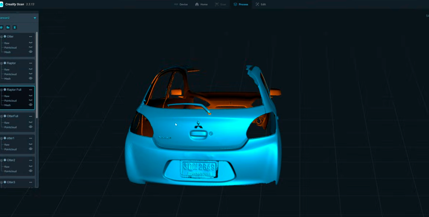Show the hidden Otter Pointcloud
The image size is (429, 217).
click(x=31, y=47)
